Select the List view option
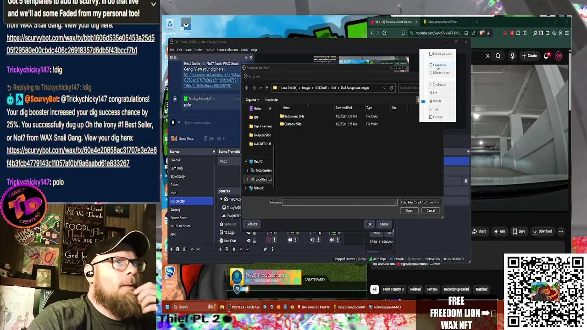This screenshot has width=587, height=330. pos(433,93)
